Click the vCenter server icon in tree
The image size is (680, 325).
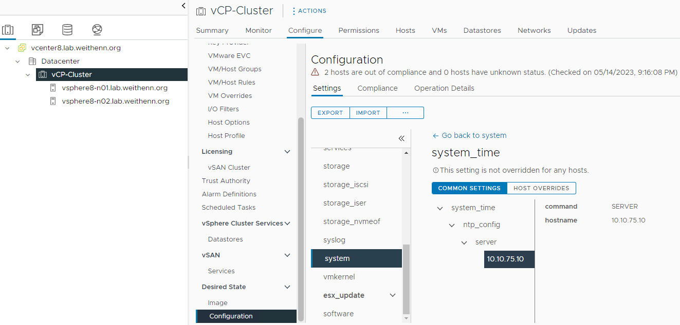click(x=22, y=48)
